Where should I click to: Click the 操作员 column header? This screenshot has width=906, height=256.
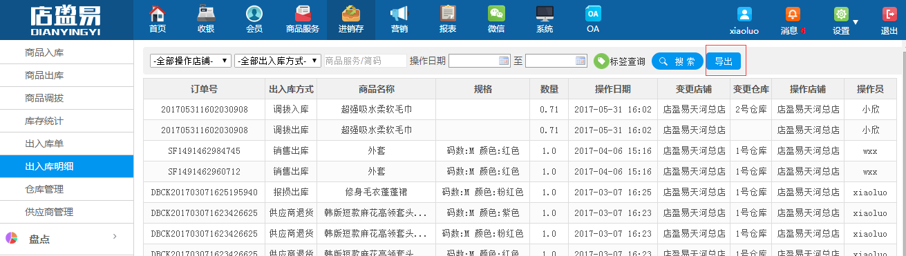tap(870, 89)
